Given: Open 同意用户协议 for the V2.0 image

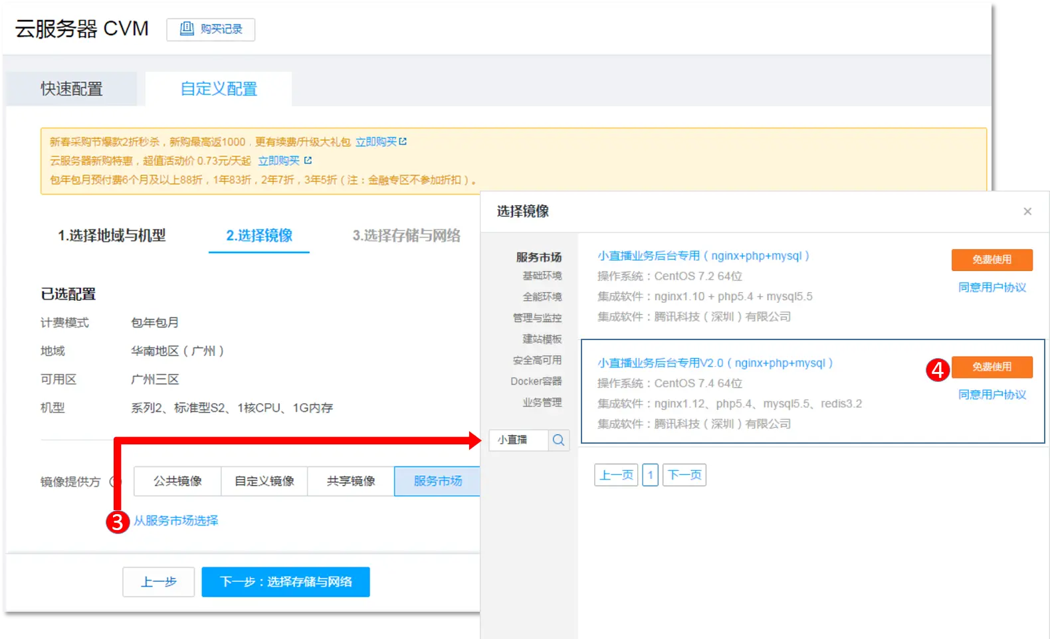Looking at the screenshot, I should pos(992,395).
